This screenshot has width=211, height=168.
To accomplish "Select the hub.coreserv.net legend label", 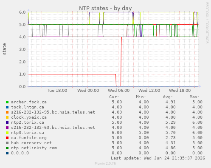I will click(x=31, y=143).
